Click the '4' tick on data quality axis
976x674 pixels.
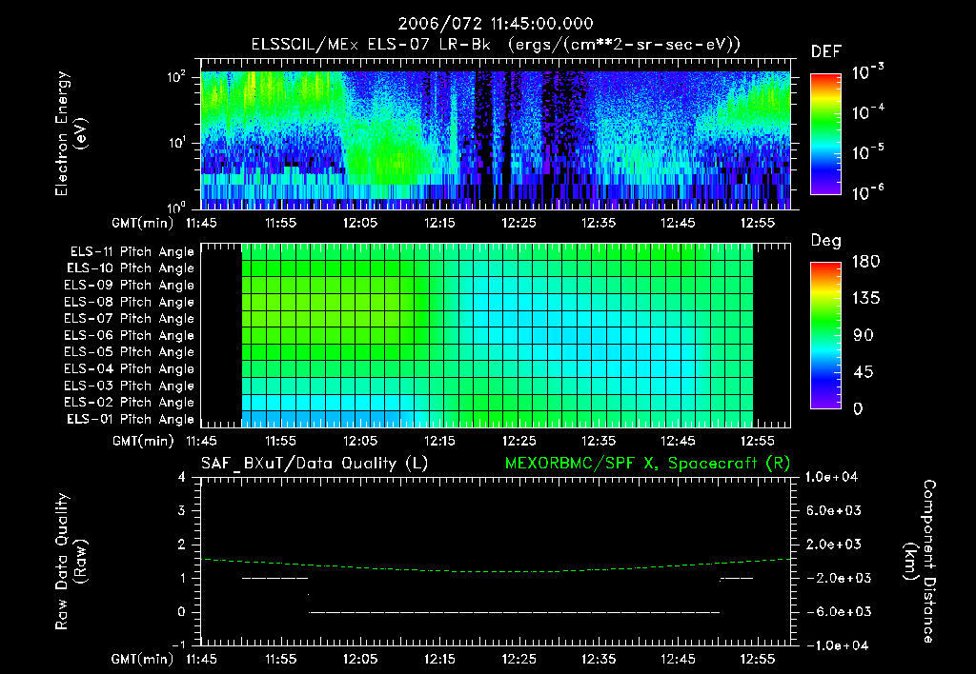pyautogui.click(x=182, y=477)
